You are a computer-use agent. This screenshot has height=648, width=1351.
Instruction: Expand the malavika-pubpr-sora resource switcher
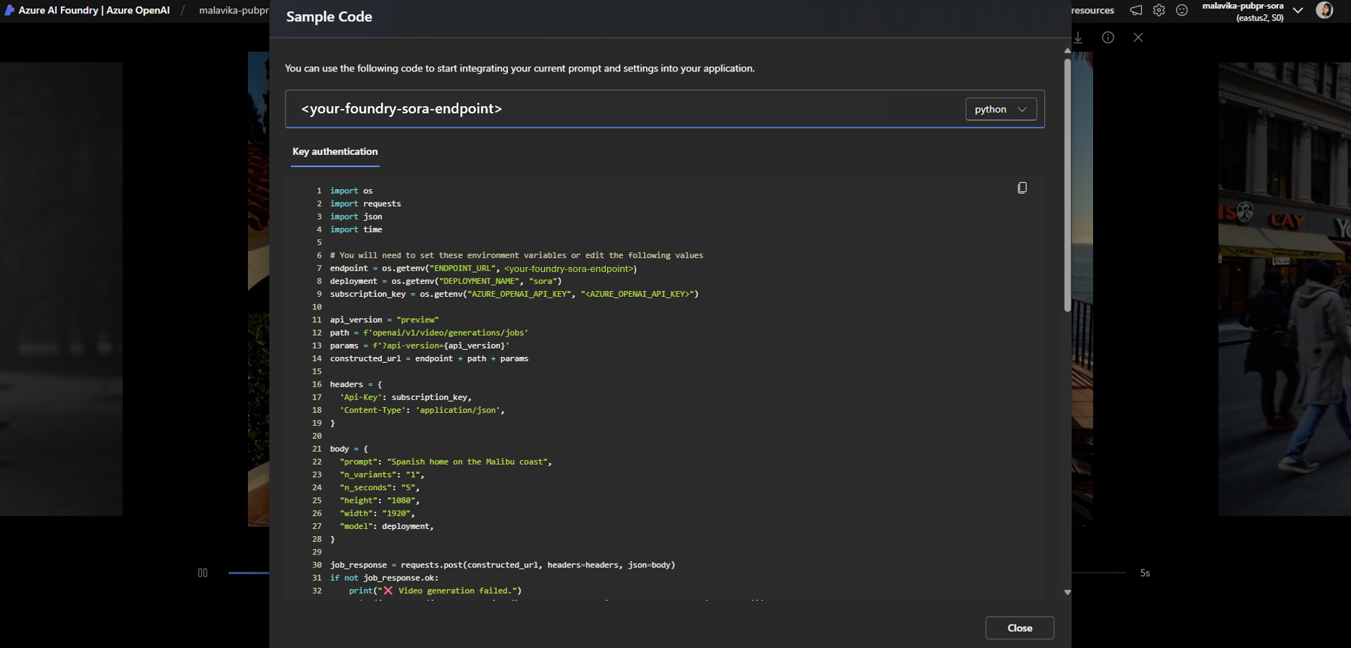pyautogui.click(x=1297, y=11)
